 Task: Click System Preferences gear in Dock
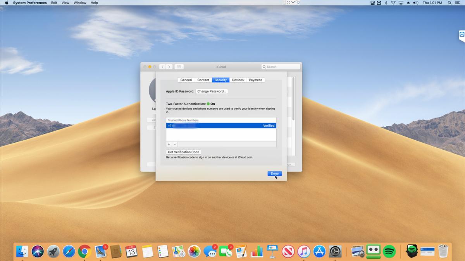335,251
